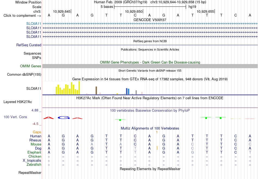
Task: Click the 'Window Position' track label
Action: (28, 2)
